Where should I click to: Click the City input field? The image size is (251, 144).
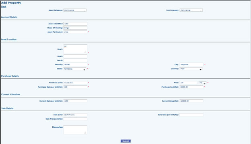point(191,65)
